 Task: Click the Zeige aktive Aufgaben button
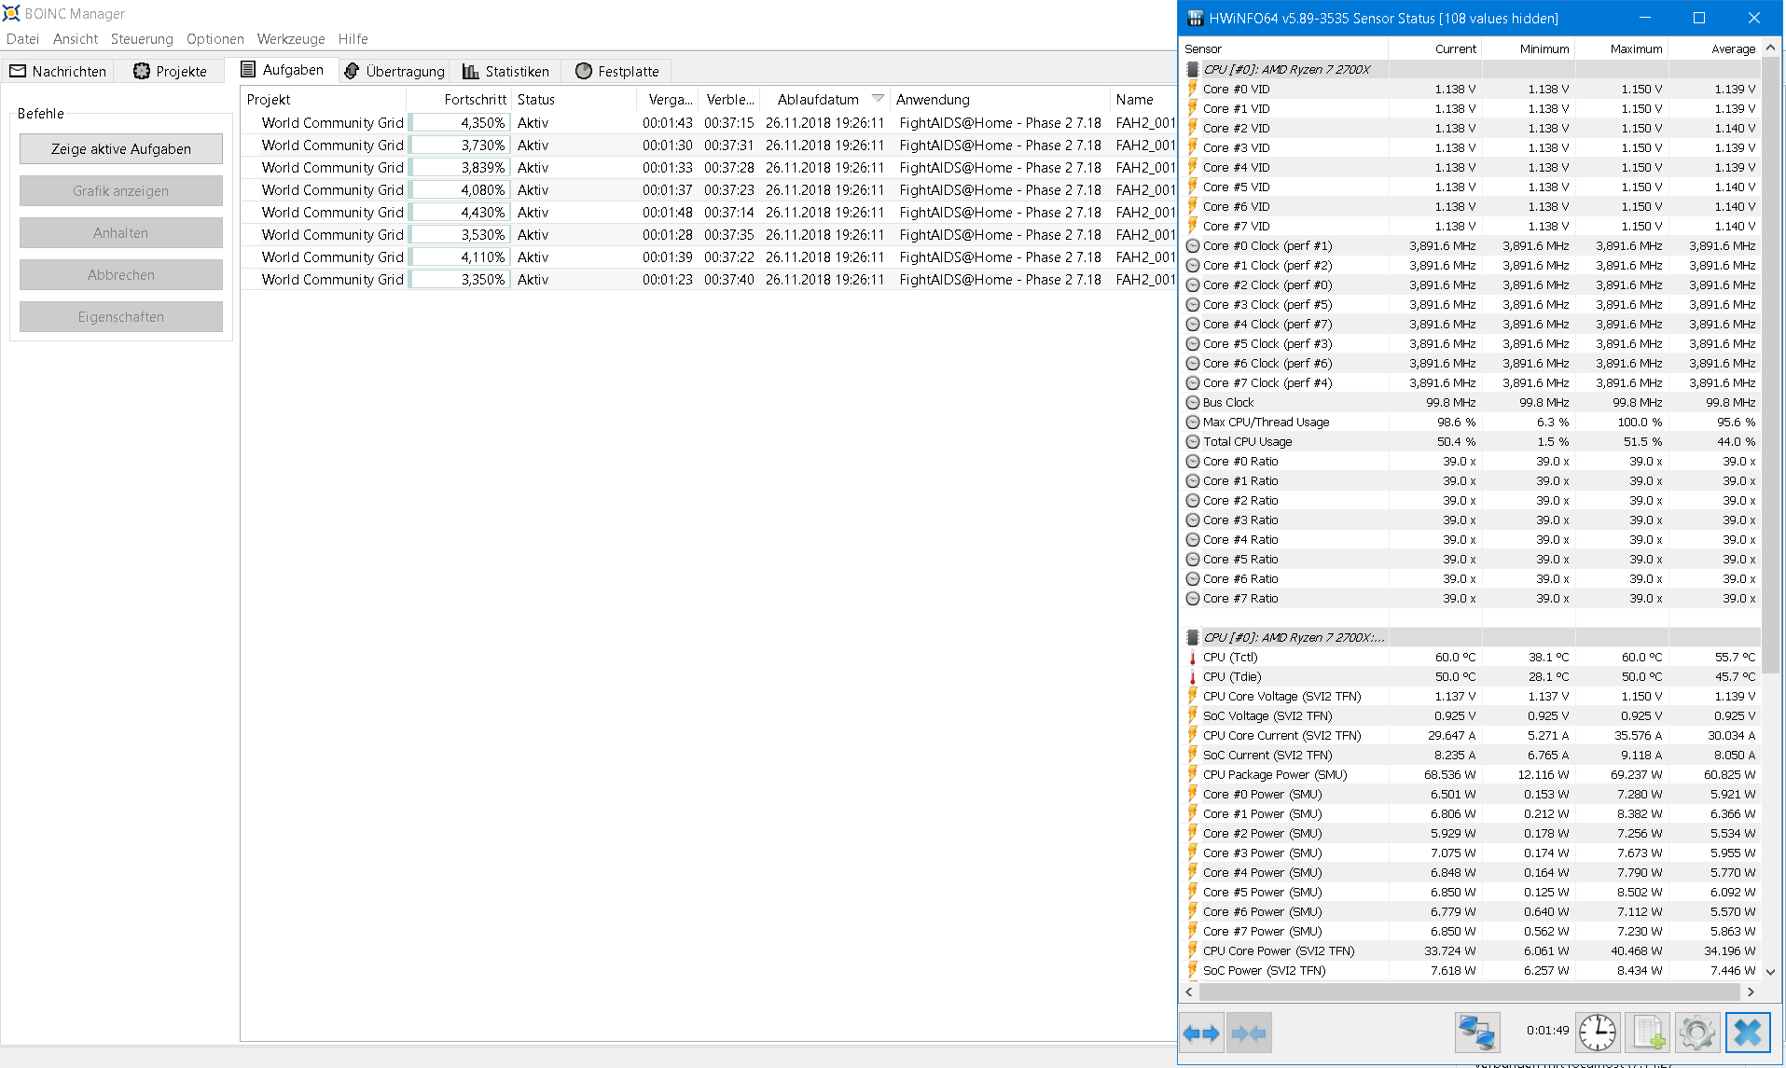pos(121,149)
